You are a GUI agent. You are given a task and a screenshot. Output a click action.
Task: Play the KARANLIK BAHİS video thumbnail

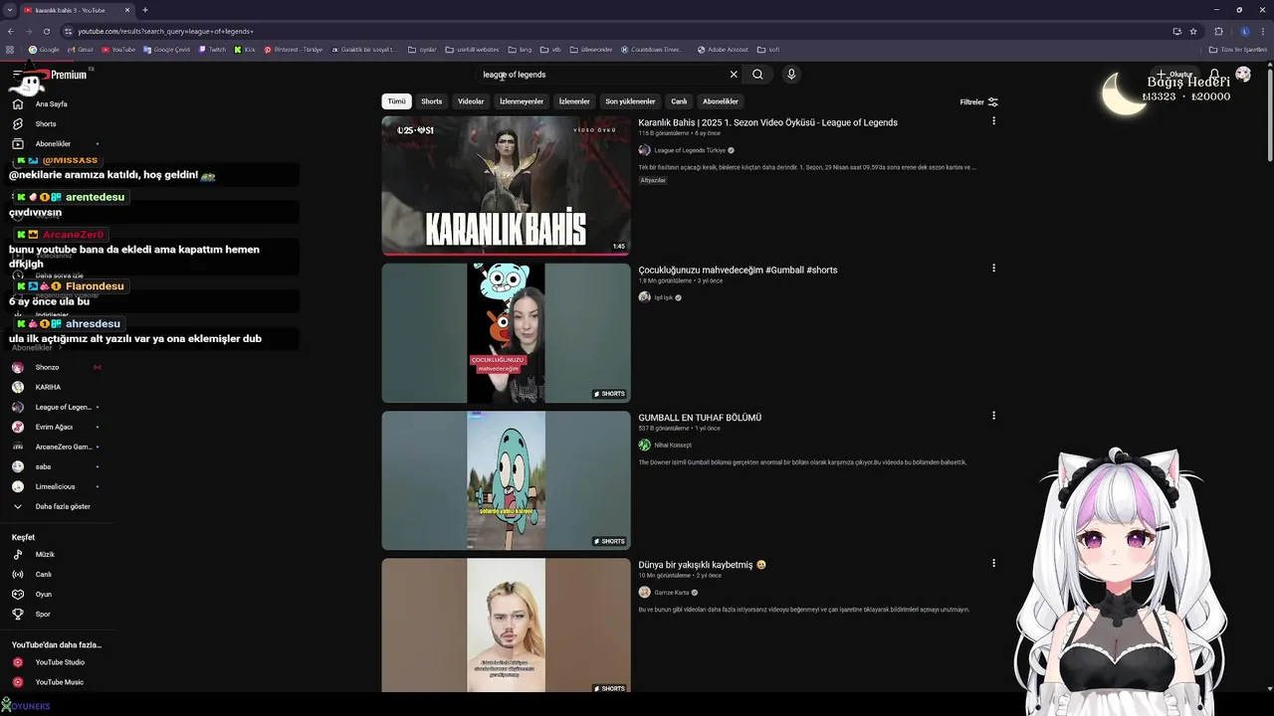(506, 186)
